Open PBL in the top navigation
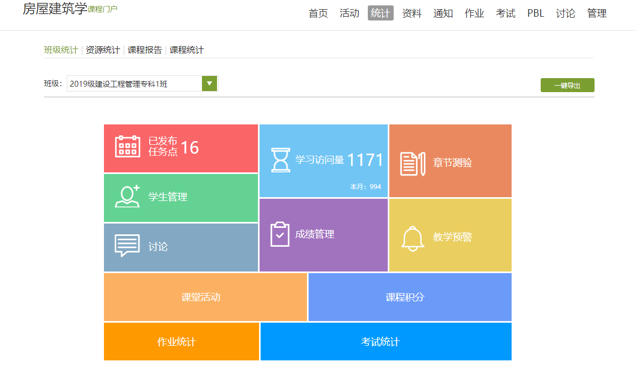Viewport: 636px width, 369px height. tap(536, 13)
